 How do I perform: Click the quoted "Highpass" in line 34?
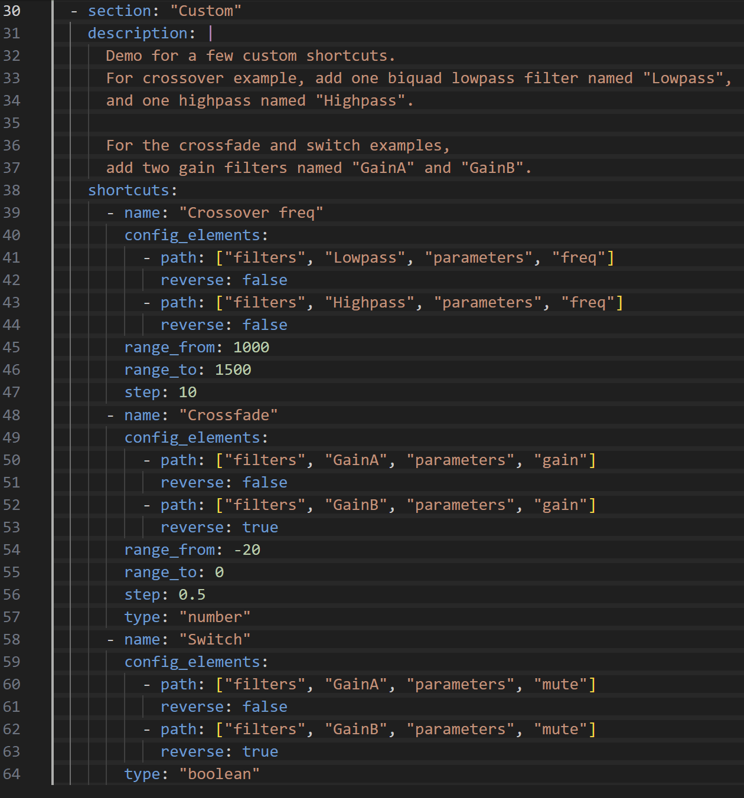coord(360,101)
